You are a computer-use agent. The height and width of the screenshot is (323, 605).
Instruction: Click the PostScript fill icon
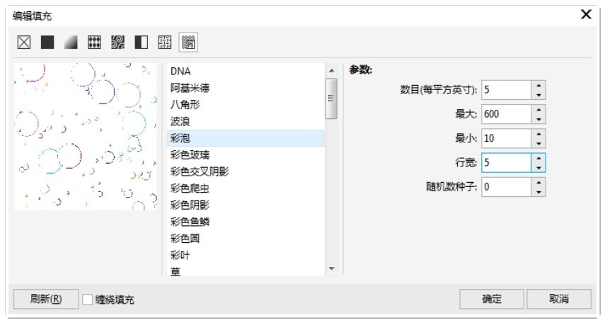(188, 42)
